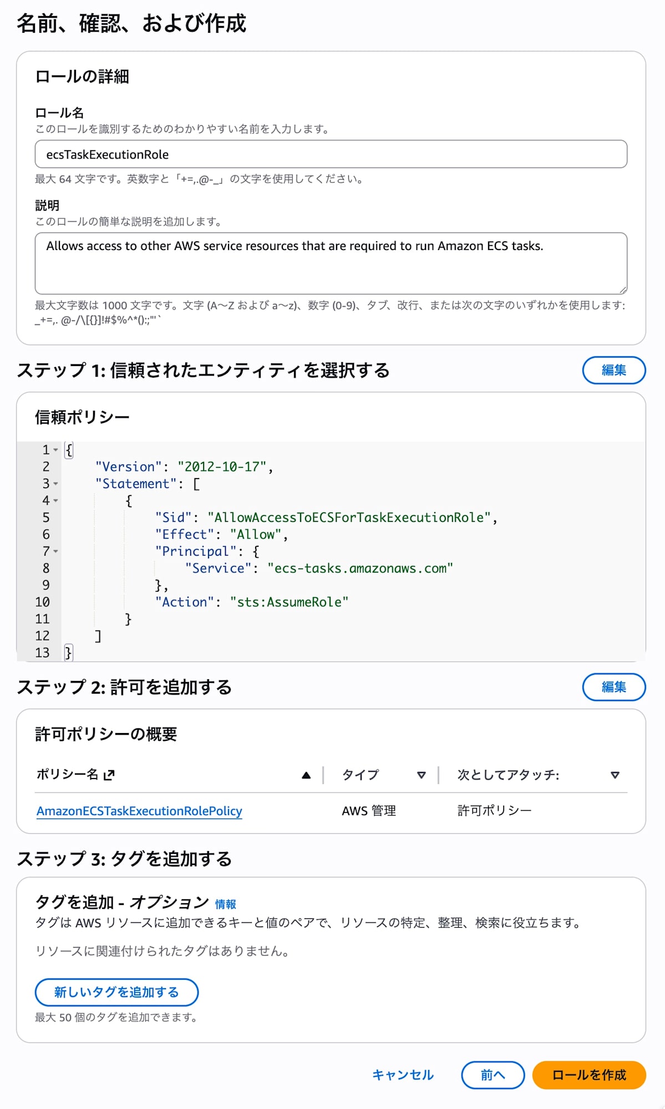The width and height of the screenshot is (665, 1109).
Task: Click the "2012-10-17" version value
Action: coord(222,467)
